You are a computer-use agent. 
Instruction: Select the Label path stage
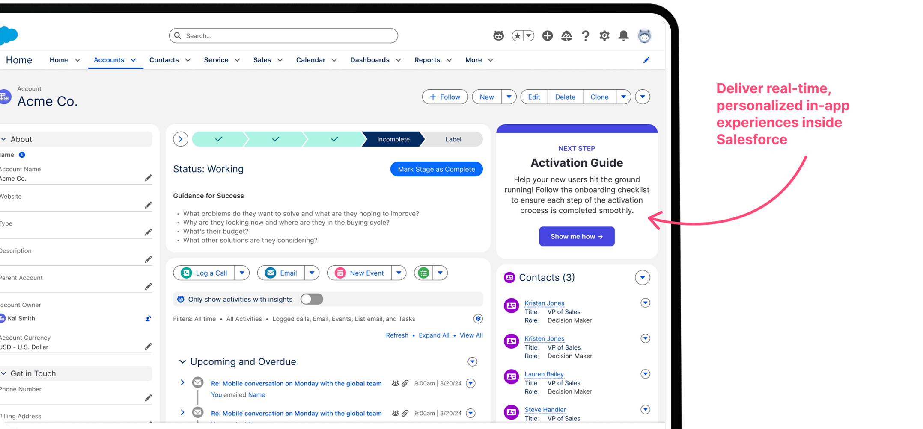pos(453,139)
